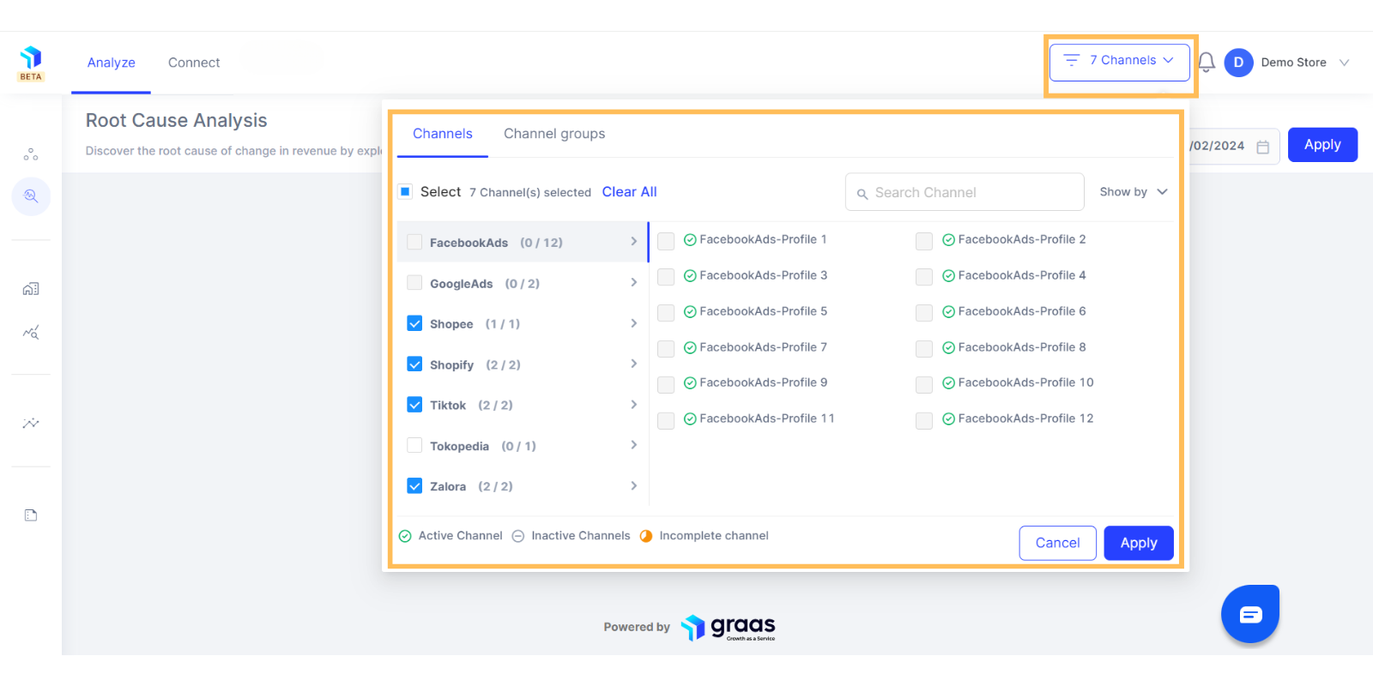Click the graas Powered by logo

[x=729, y=628]
